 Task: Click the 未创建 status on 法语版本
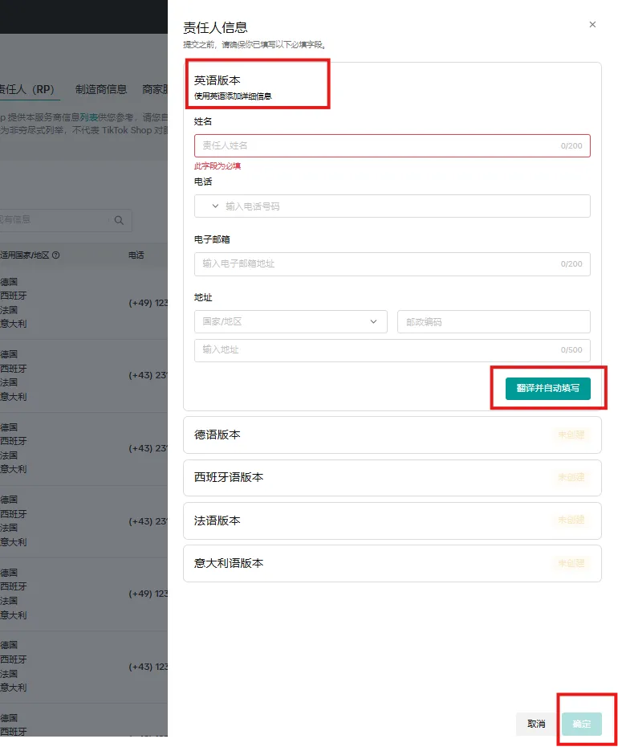[x=571, y=520]
